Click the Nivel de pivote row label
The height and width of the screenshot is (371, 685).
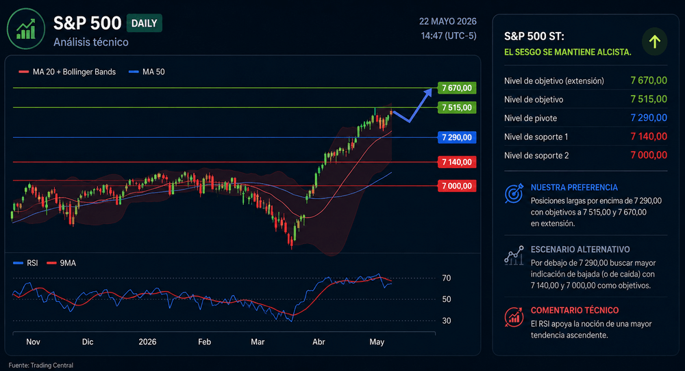pos(530,119)
